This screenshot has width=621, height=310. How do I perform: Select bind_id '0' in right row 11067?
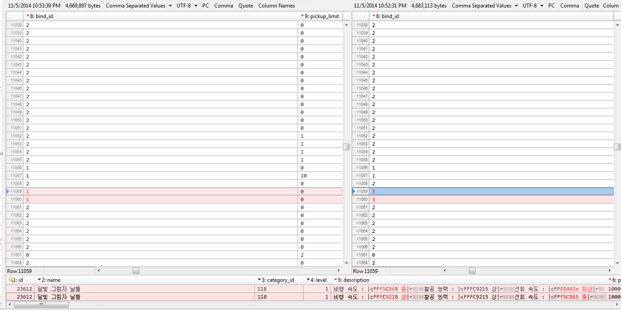[373, 255]
